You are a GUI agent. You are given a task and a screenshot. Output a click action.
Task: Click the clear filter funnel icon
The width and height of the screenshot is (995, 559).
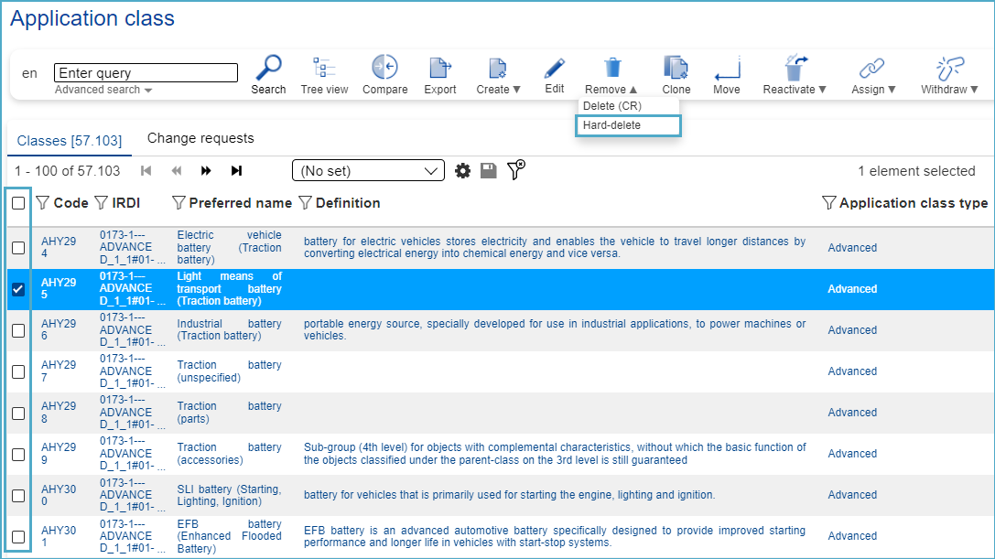tap(516, 170)
